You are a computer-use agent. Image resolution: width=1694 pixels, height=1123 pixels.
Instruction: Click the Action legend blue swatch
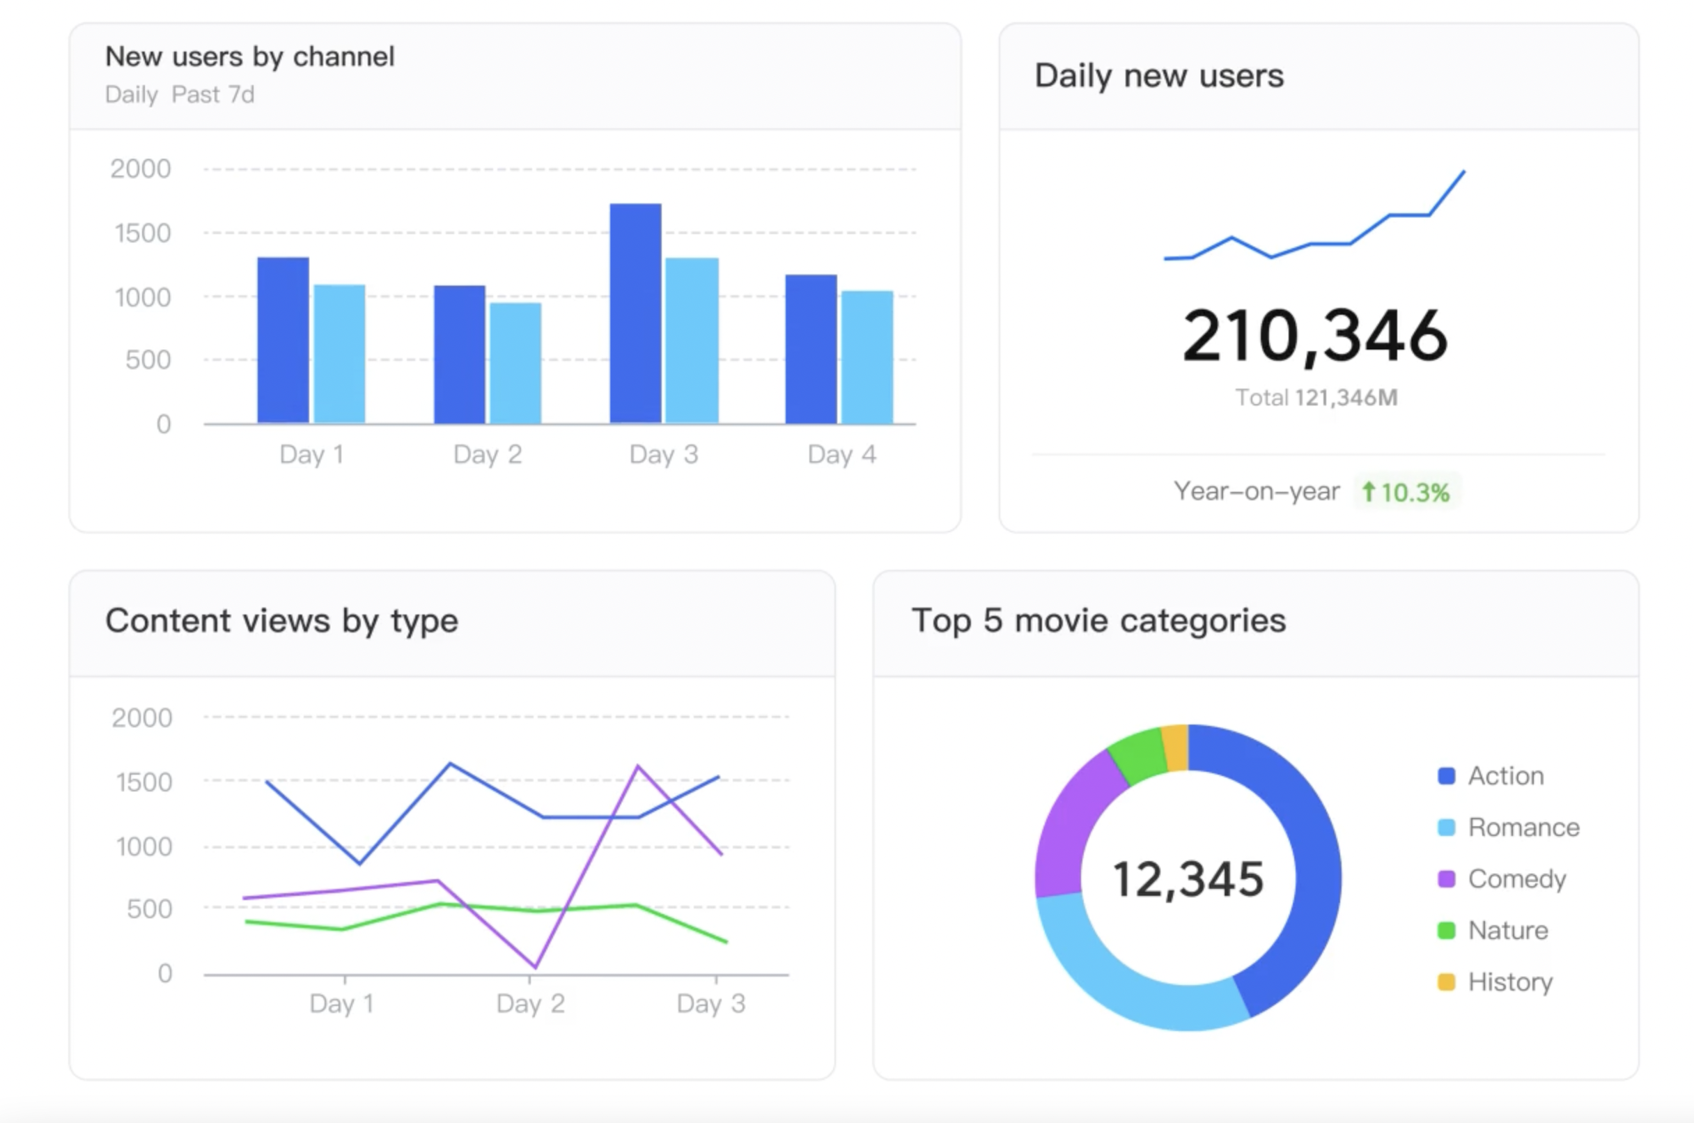[x=1445, y=775]
